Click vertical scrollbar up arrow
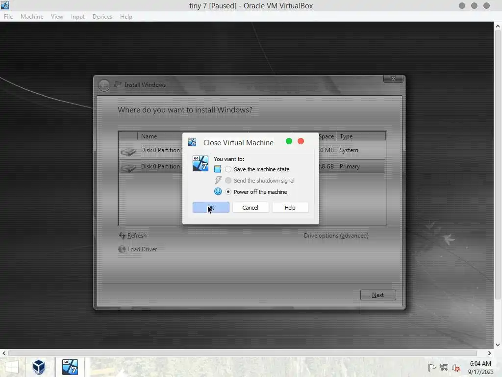The image size is (502, 377). click(x=498, y=26)
